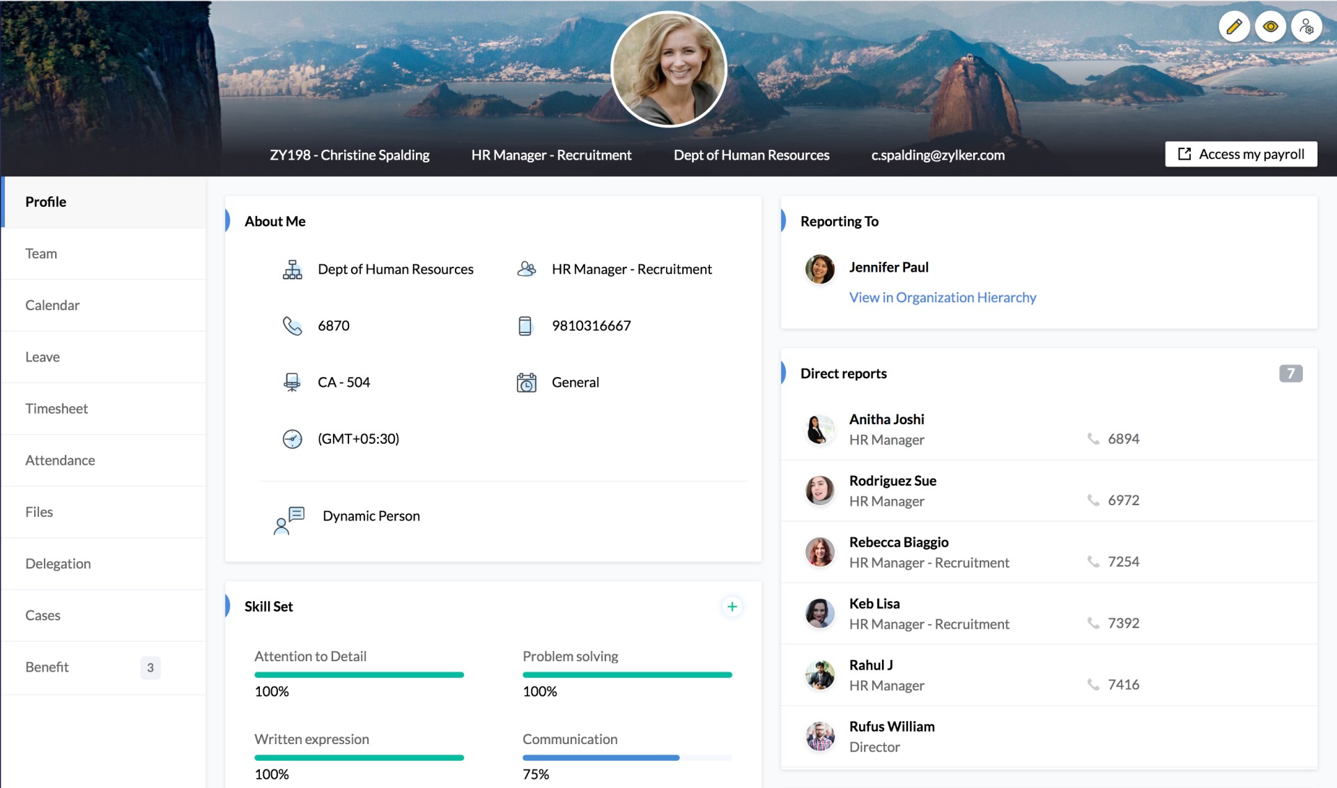This screenshot has width=1337, height=788.
Task: Open View in Organization Hierarchy link
Action: tap(942, 298)
